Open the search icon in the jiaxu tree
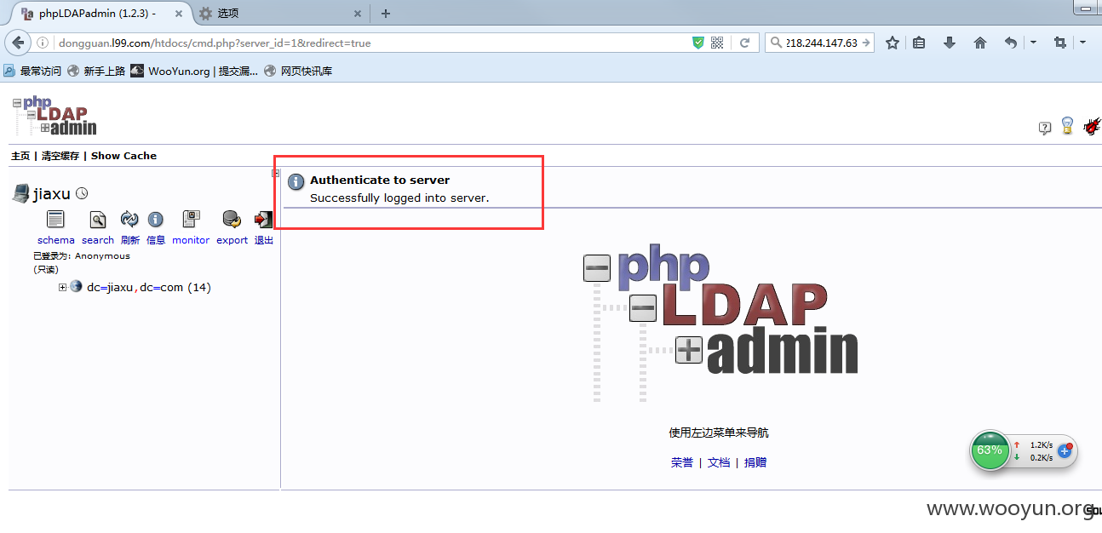This screenshot has height=533, width=1102. [x=98, y=220]
